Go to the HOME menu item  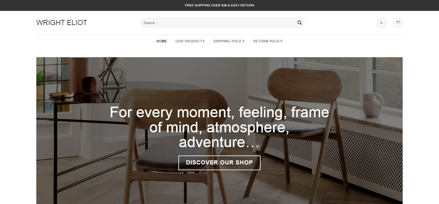pos(162,41)
